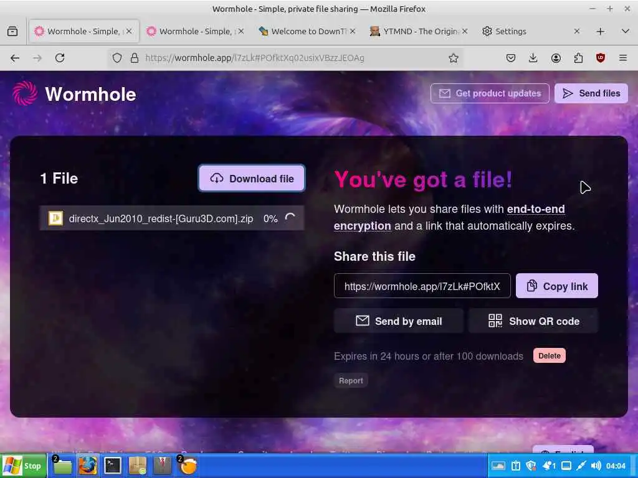Screen dimensions: 638x478
Task: Select the directx_Jun2010_redist zip file name
Action: coord(161,218)
